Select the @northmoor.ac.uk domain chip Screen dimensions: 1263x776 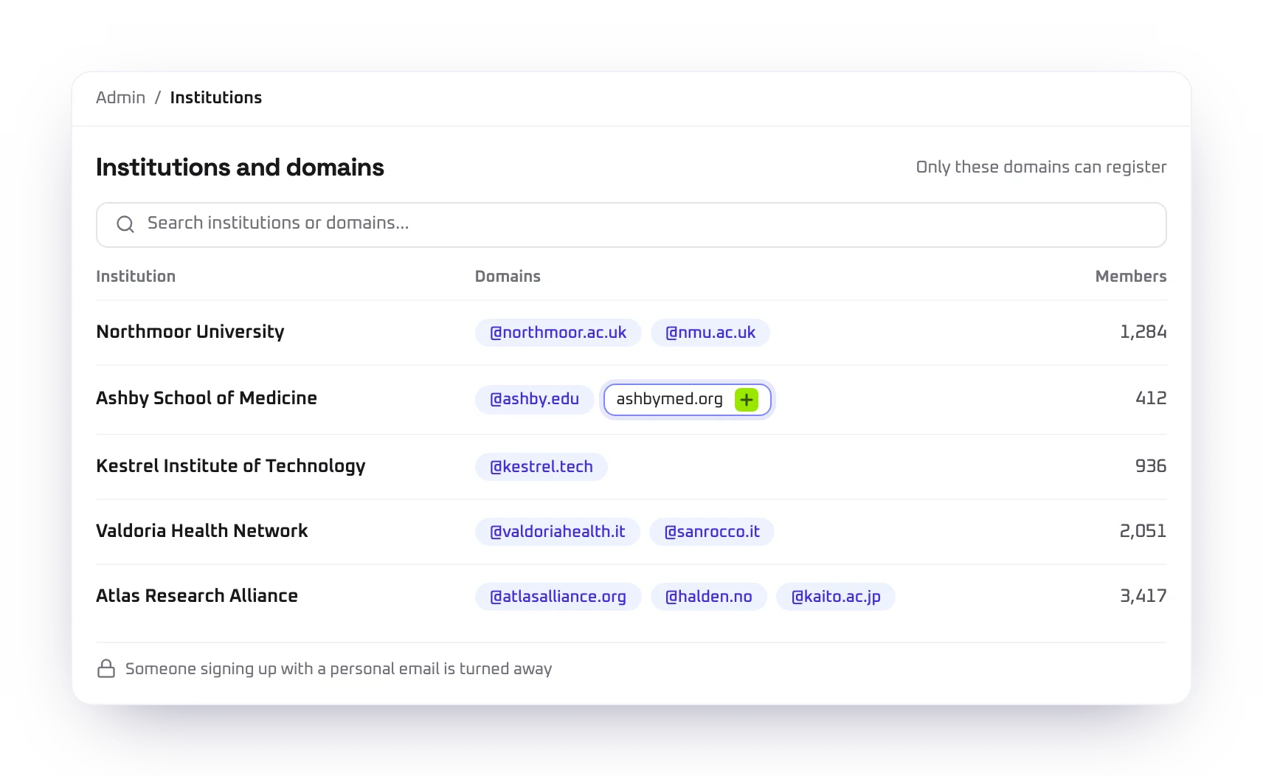tap(558, 333)
